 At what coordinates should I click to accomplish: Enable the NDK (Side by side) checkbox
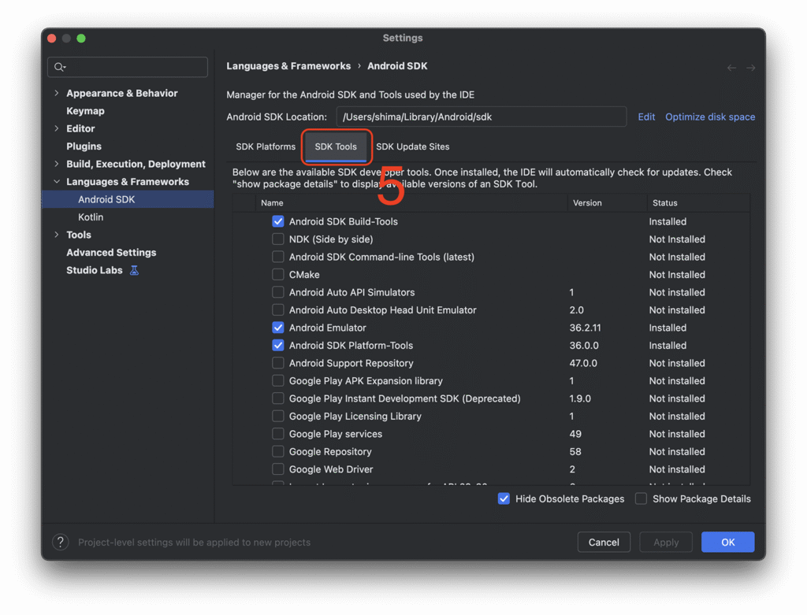(278, 239)
